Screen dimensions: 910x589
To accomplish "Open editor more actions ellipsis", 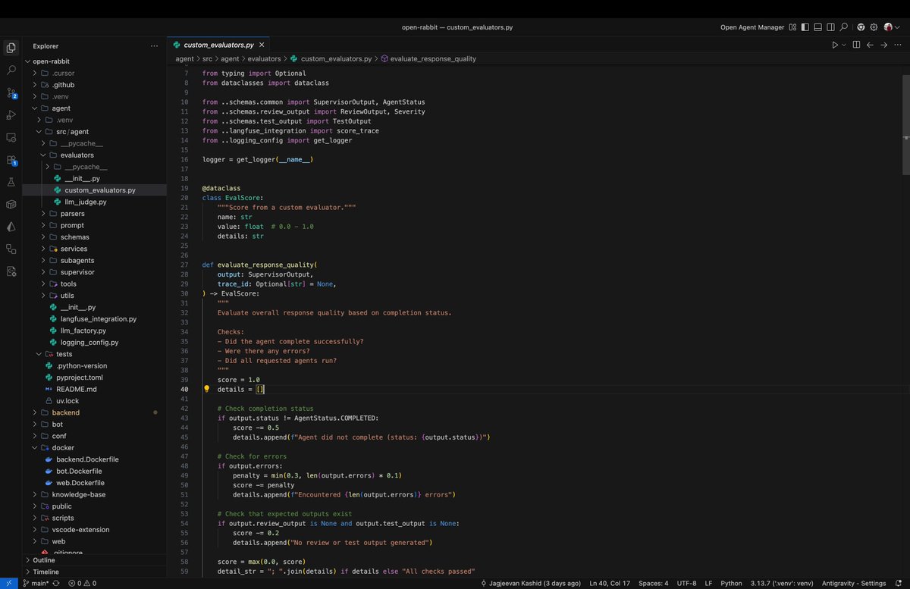I will pyautogui.click(x=897, y=45).
